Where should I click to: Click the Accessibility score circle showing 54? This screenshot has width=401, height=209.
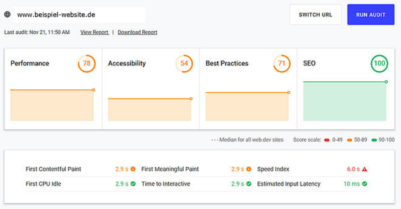pos(184,63)
